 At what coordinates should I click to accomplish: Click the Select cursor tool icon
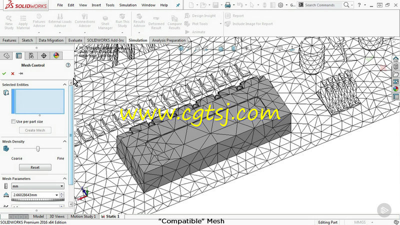click(x=252, y=5)
